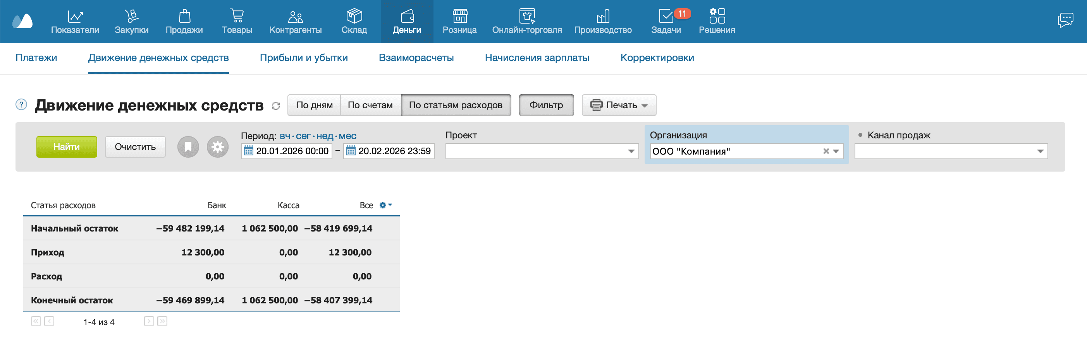Refresh the cash flow report

click(276, 106)
